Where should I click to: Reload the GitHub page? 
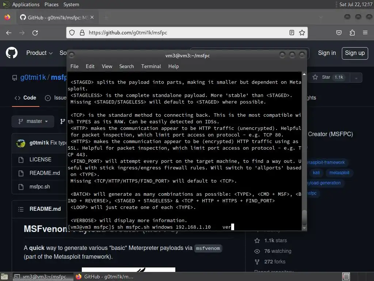[x=35, y=33]
